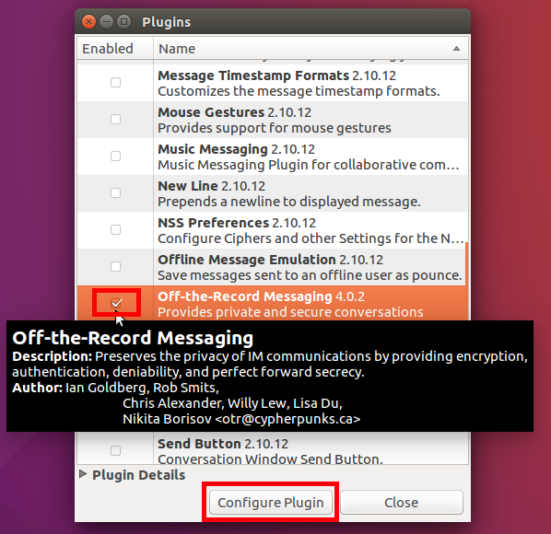The image size is (551, 534).
Task: Maximize the Plugins dialog window
Action: coord(123,22)
